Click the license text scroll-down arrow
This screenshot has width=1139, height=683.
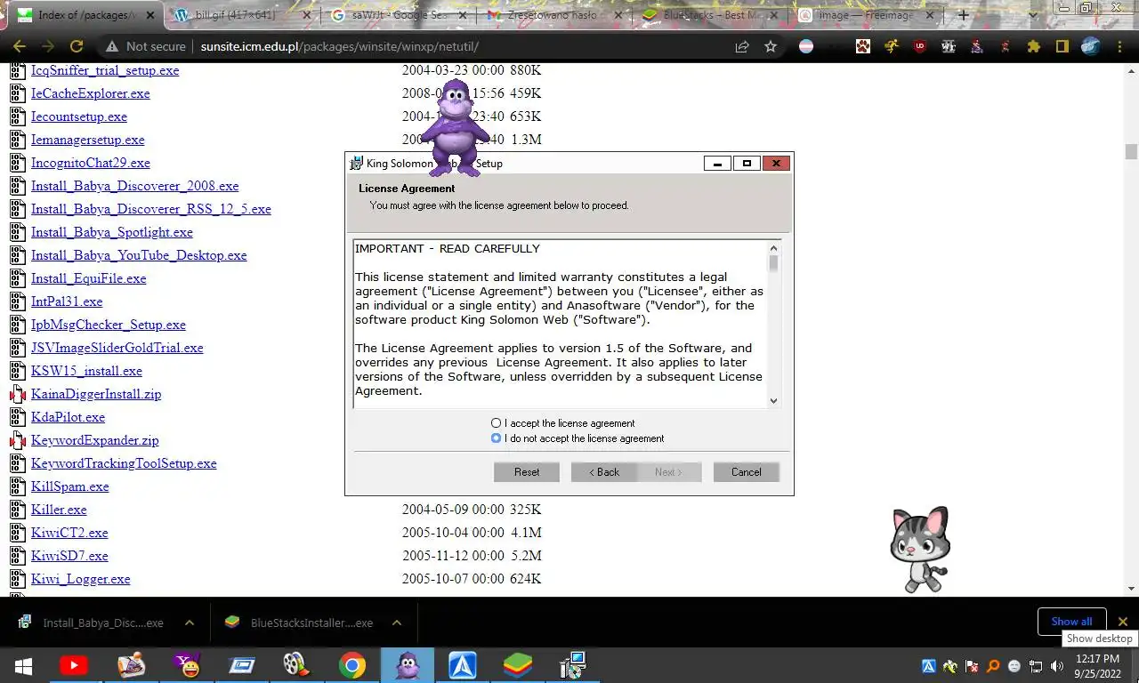click(773, 400)
